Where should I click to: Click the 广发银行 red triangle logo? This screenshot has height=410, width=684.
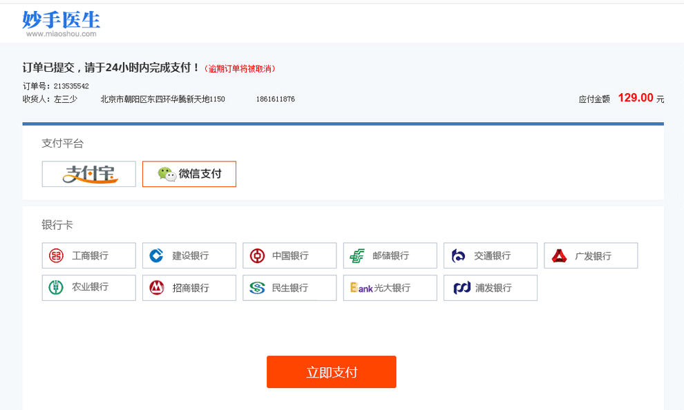point(559,255)
